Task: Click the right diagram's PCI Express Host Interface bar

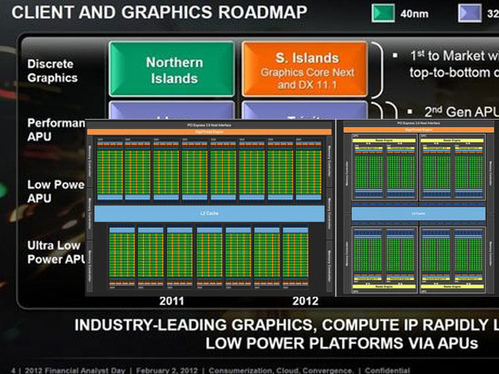Action: (x=417, y=124)
